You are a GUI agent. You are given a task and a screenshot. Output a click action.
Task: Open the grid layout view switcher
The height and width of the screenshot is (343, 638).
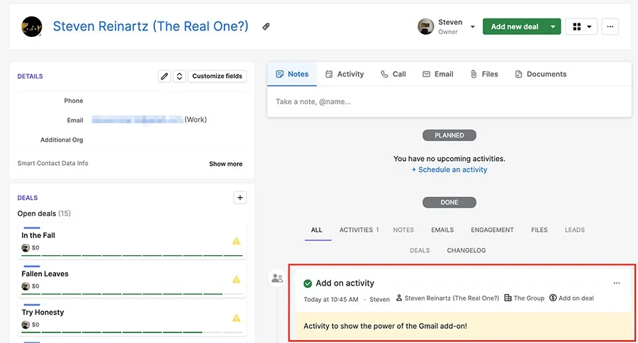tap(581, 26)
